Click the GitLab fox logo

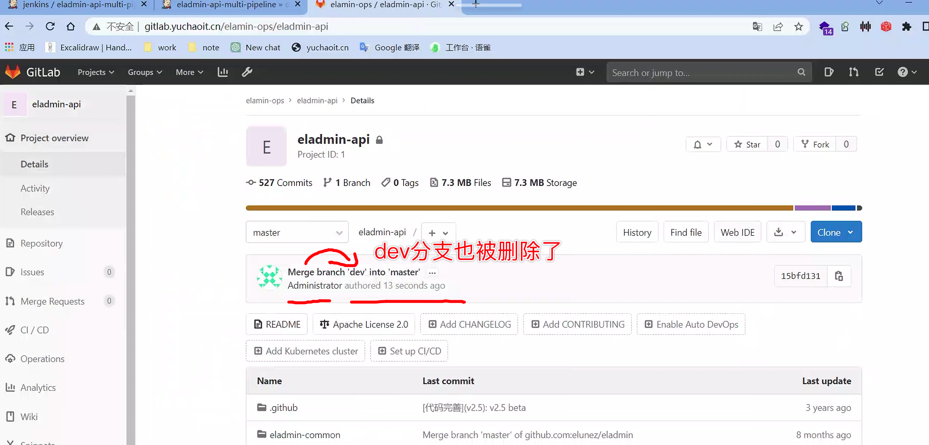point(13,72)
